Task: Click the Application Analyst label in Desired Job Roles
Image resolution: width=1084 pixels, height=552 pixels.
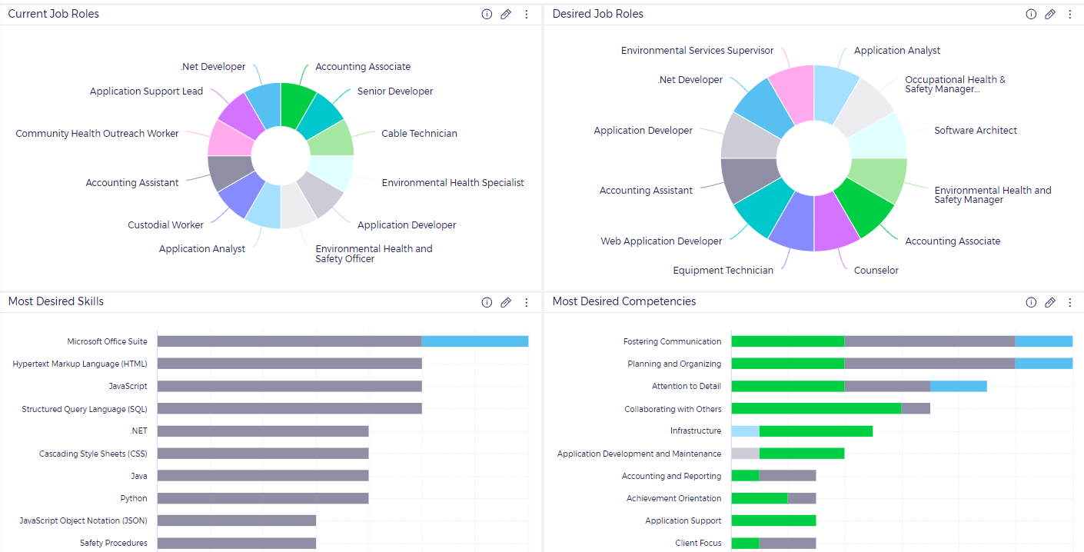Action: point(896,50)
